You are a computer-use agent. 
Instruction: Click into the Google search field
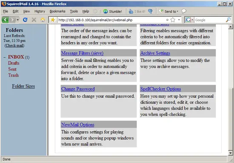(210, 20)
